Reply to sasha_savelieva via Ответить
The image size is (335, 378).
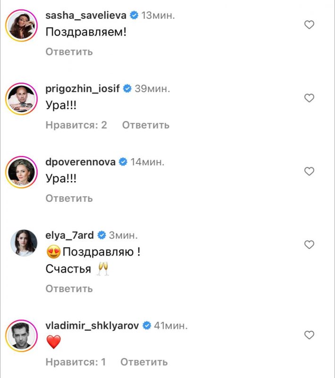[69, 52]
